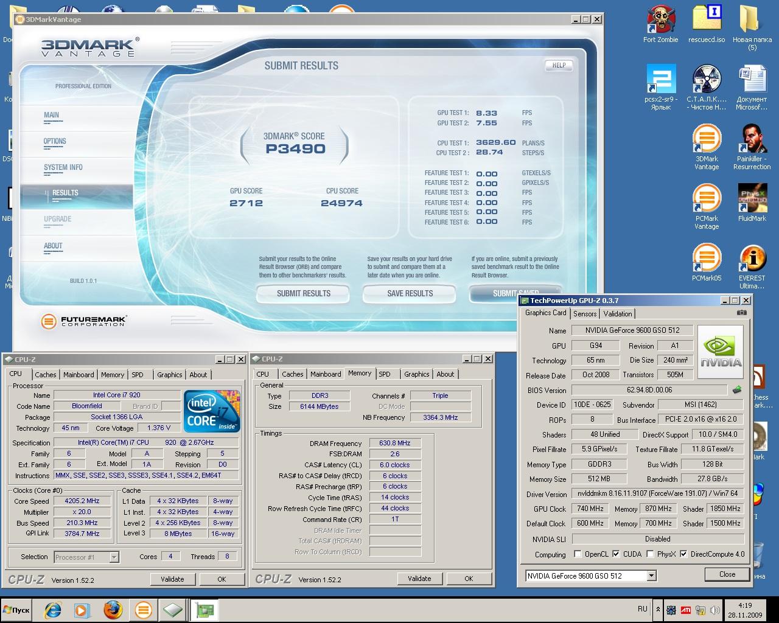Select ABOUT in 3DMark Vantage sidebar
779x623 pixels.
click(x=53, y=246)
